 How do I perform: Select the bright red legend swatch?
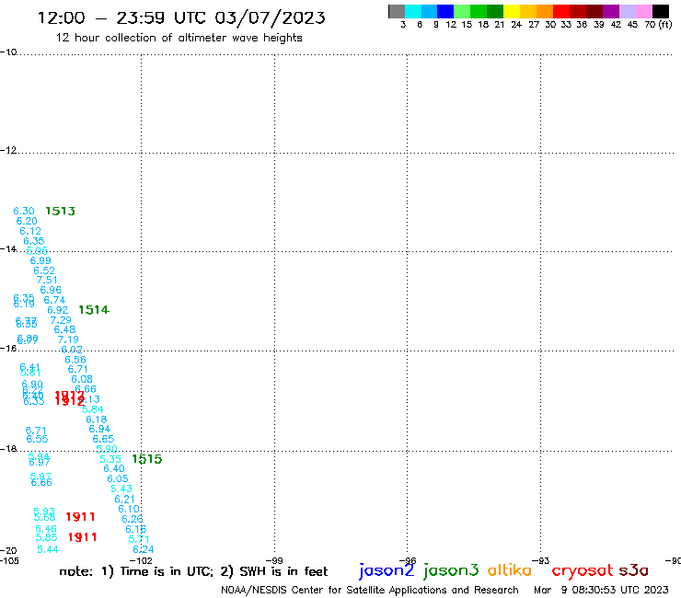coord(561,11)
